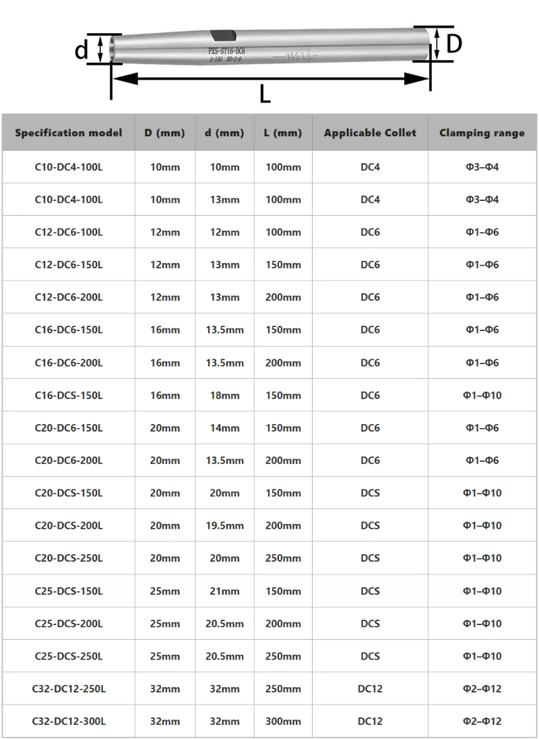Click the C32-DC12-300L model cell
The height and width of the screenshot is (739, 539).
[x=69, y=721]
